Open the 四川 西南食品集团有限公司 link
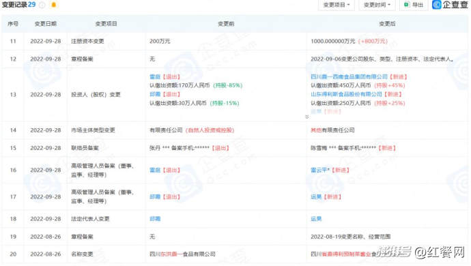Image resolution: width=471 pixels, height=266 pixels. (x=349, y=77)
